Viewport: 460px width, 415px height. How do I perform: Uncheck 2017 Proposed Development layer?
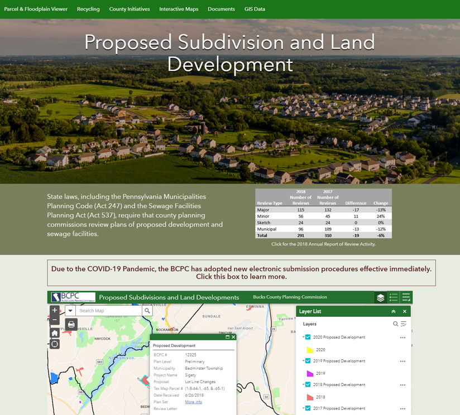pyautogui.click(x=308, y=408)
